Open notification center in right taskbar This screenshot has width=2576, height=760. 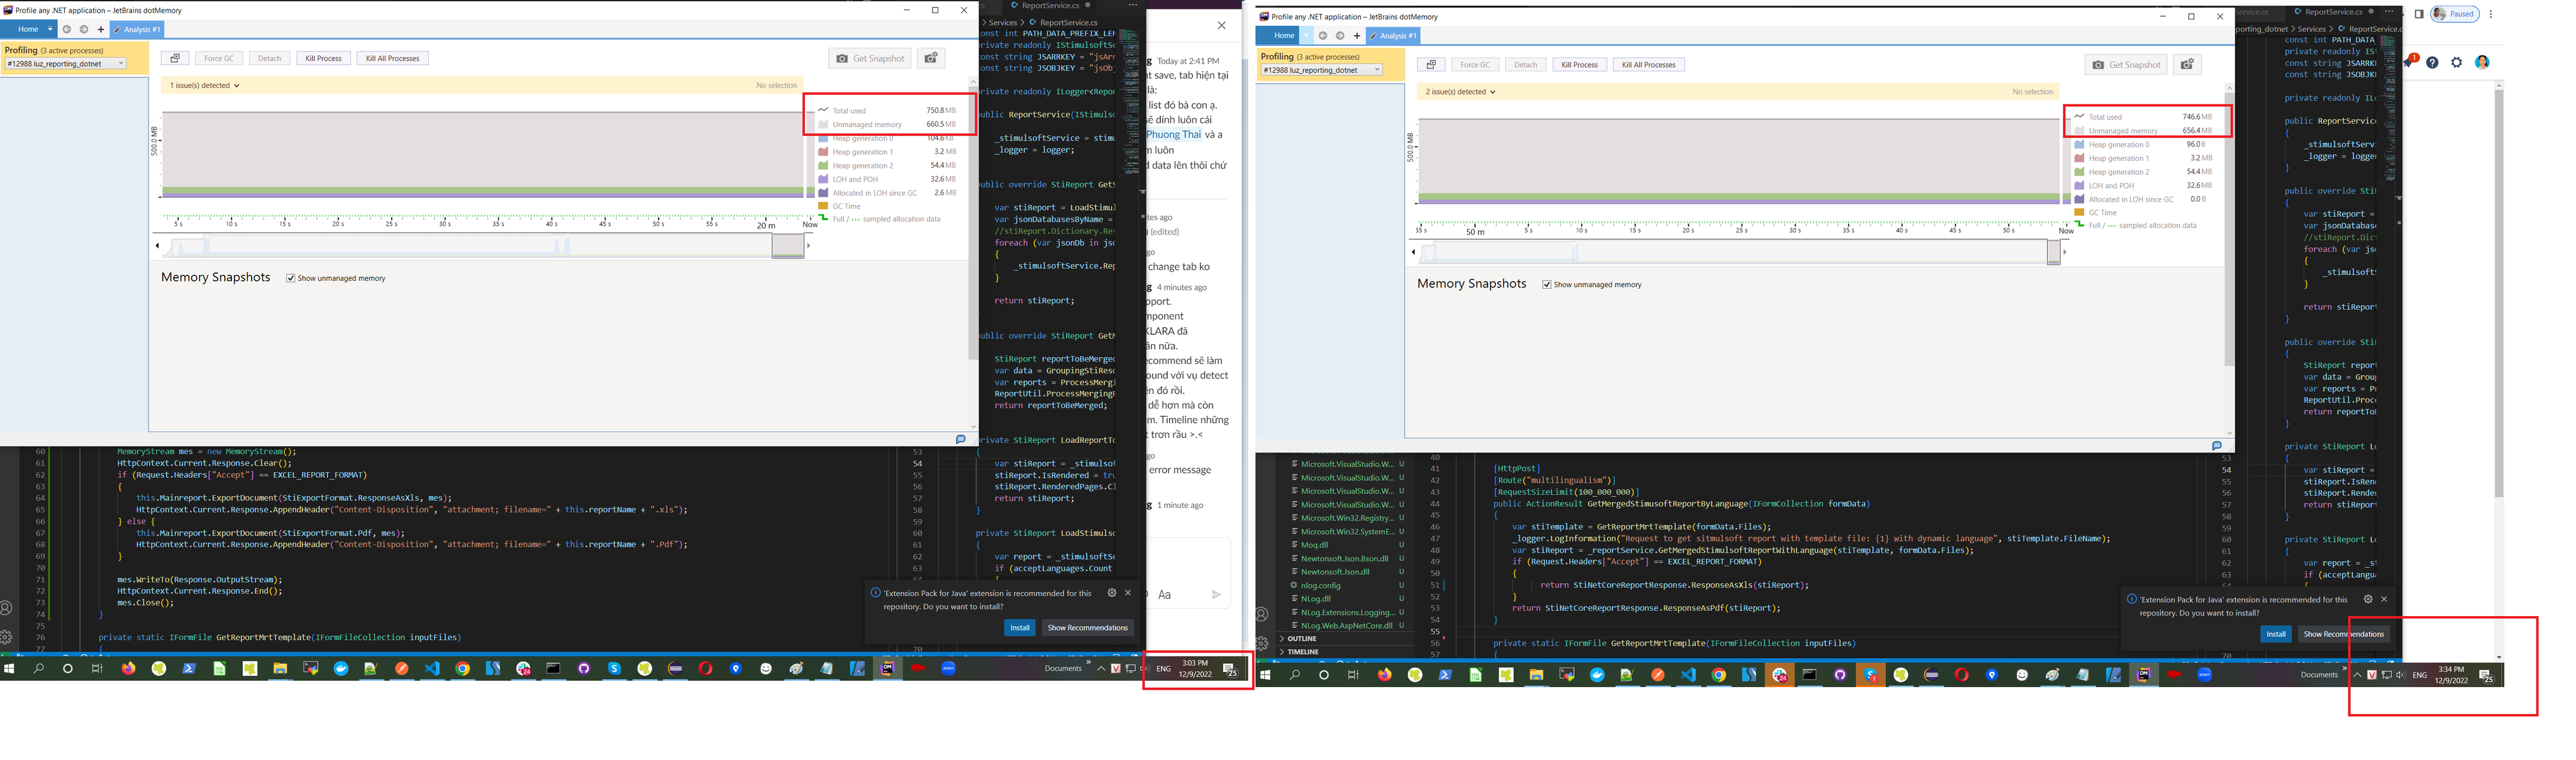point(2486,677)
